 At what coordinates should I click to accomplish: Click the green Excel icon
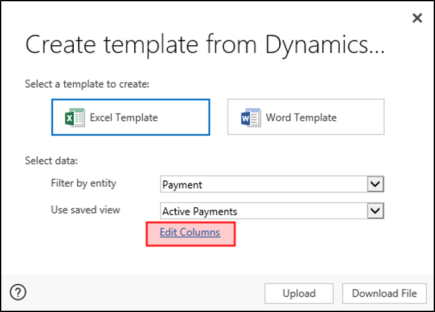pos(75,118)
